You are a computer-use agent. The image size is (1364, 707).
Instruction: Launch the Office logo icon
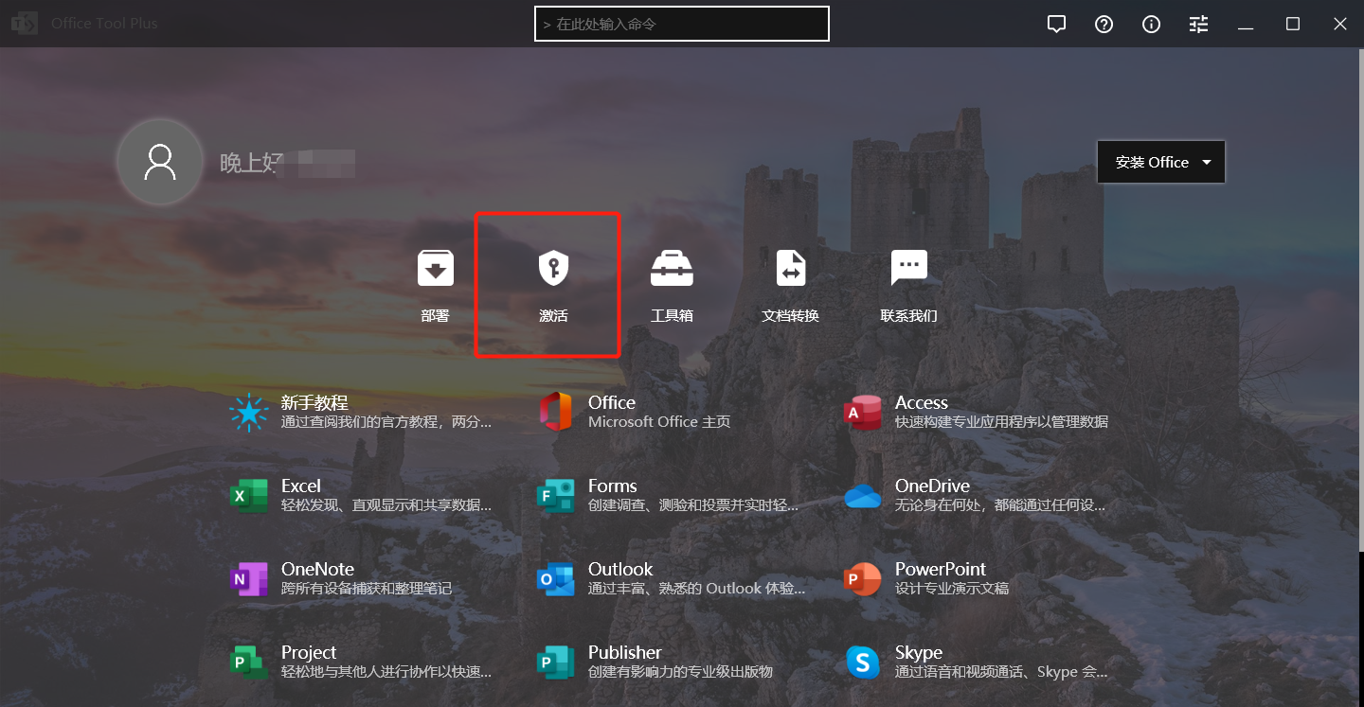[x=556, y=413]
